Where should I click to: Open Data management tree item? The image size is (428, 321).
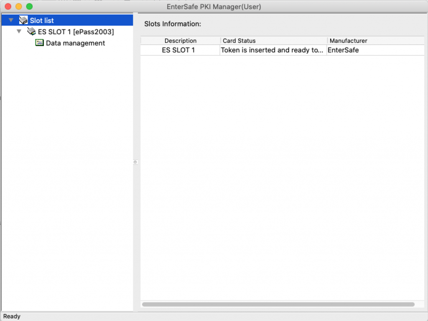point(75,43)
